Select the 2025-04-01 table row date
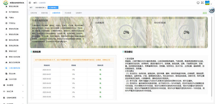The image size is (215, 104). click(46, 74)
